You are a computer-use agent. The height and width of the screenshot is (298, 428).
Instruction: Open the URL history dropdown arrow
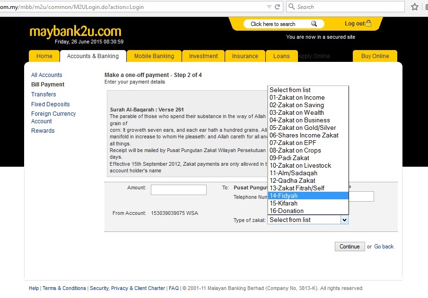[x=269, y=7]
